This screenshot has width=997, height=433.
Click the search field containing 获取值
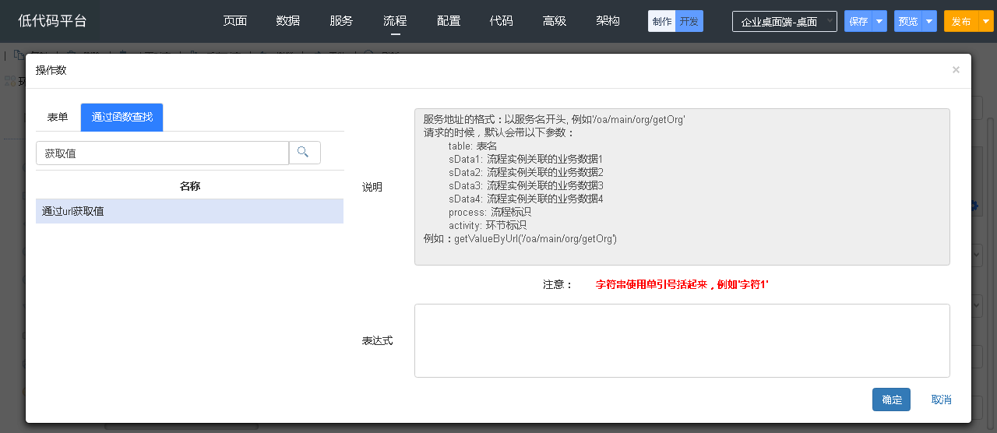(x=162, y=153)
